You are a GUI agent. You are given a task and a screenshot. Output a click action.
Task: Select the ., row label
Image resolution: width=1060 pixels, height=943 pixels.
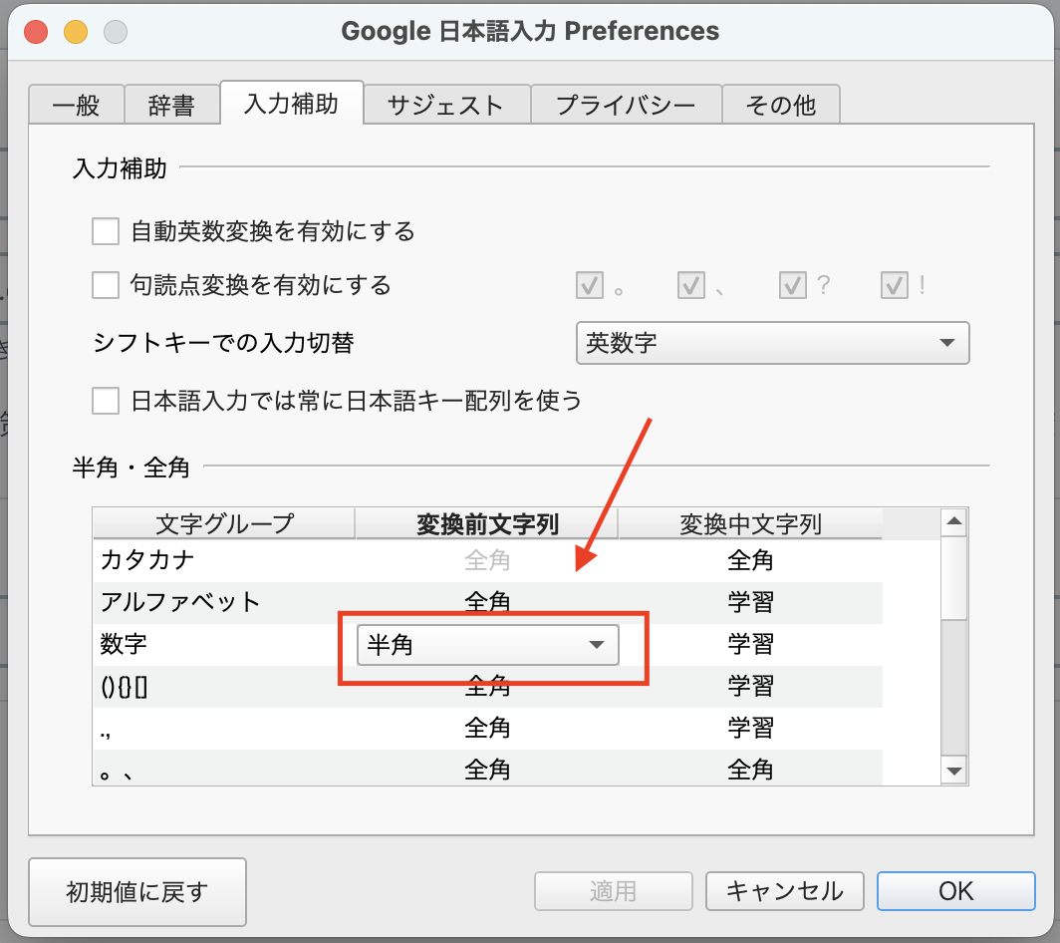(106, 732)
